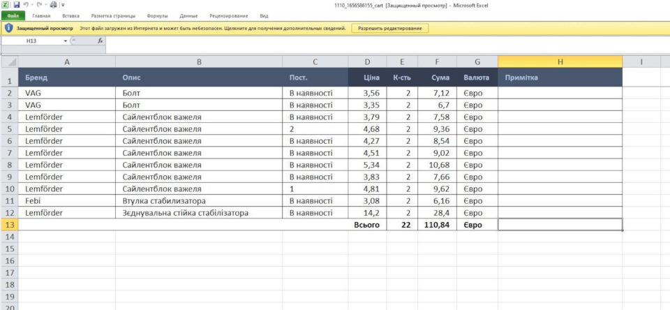
Task: Open the Customize Quick Access Toolbar dropdown
Action: 64,6
